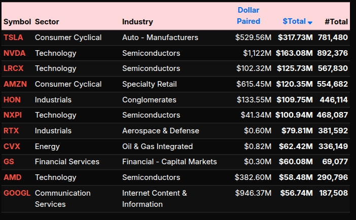Click the Industry column header
Screen dimensions: 356x220
(x=137, y=22)
